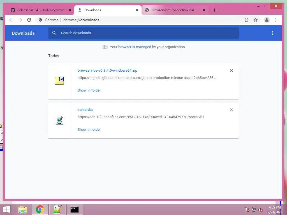Viewport: 287px width, 215px height.
Task: Click the search magnifier icon in downloads bar
Action: click(54, 33)
